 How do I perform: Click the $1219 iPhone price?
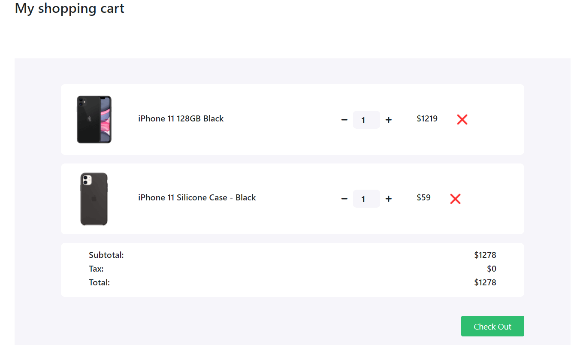[427, 118]
